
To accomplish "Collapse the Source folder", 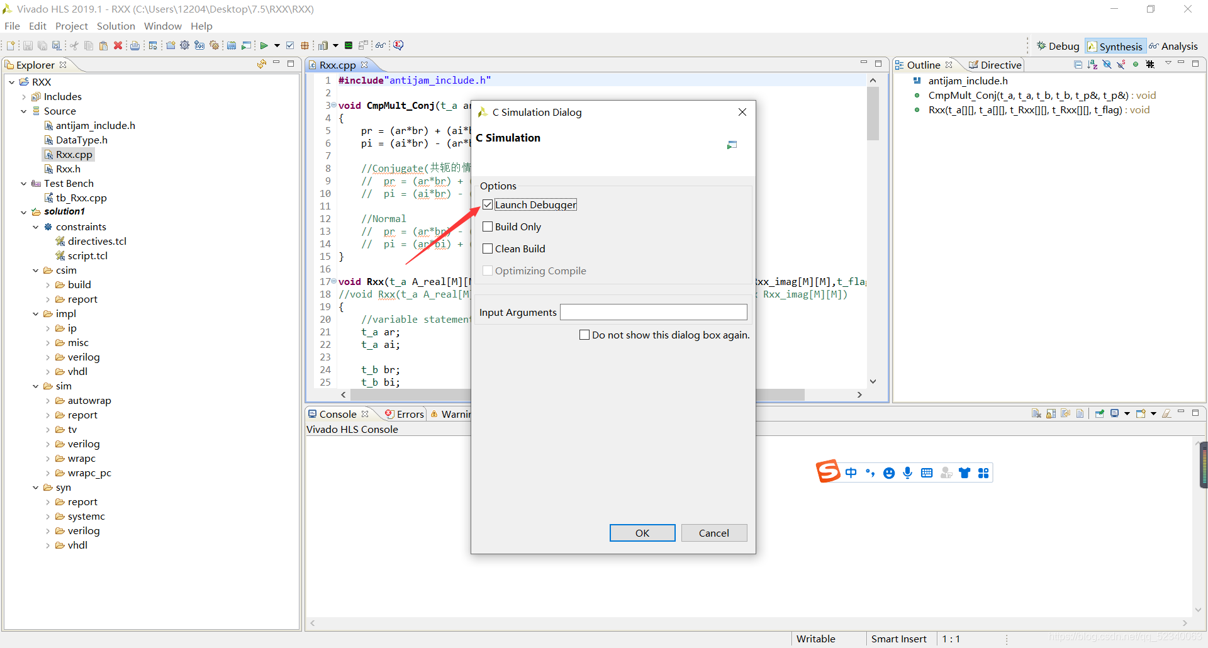I will (x=24, y=111).
